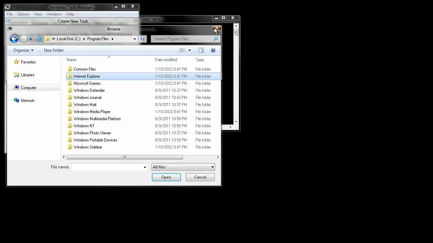
Task: Click the Windows Sidebar folder icon
Action: 70,147
